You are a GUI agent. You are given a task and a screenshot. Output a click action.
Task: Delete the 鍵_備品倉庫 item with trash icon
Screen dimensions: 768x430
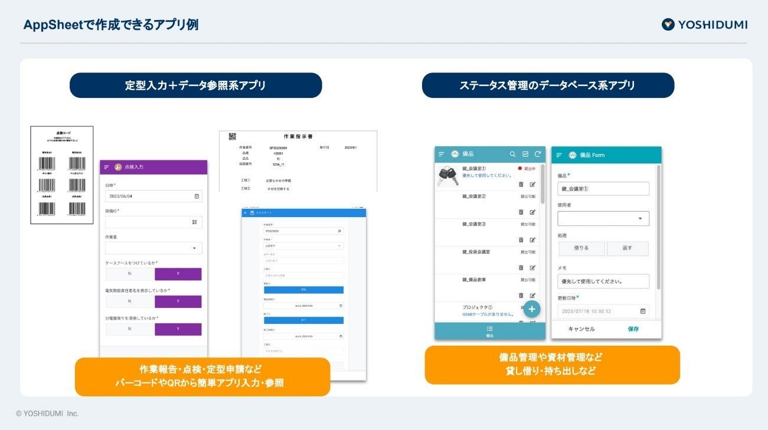pyautogui.click(x=521, y=295)
